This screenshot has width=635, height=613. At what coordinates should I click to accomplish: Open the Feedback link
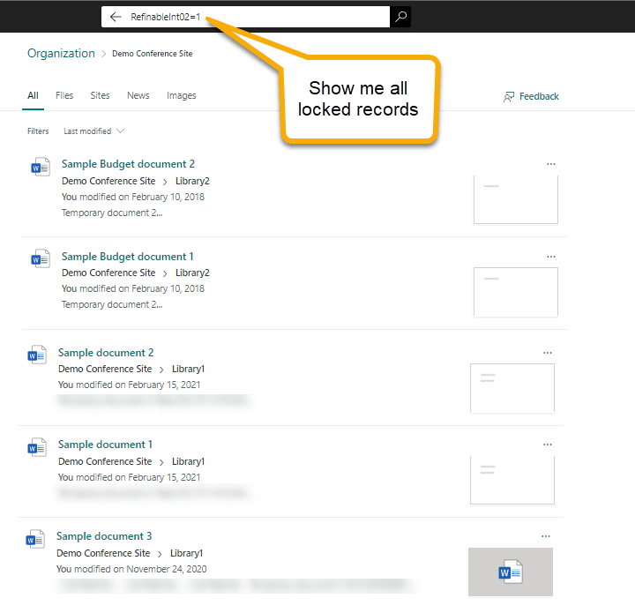539,96
